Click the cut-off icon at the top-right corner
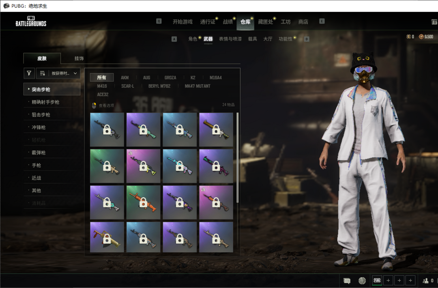This screenshot has width=438, height=288. point(434,22)
